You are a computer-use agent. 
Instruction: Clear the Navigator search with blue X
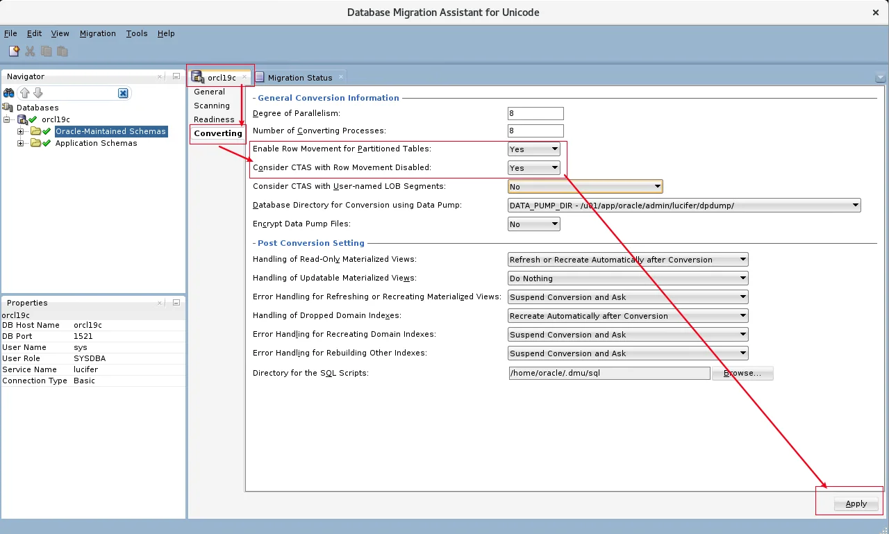[123, 93]
